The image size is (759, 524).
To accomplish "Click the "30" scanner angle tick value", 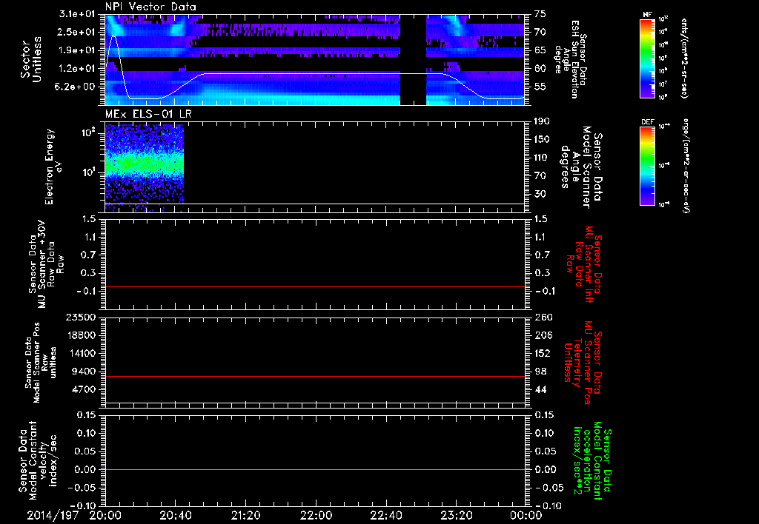I will point(540,194).
